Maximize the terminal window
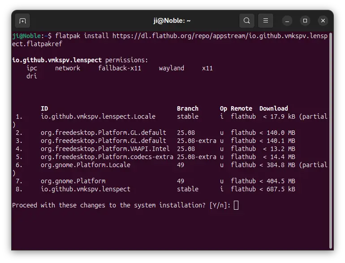The height and width of the screenshot is (263, 345). tap(305, 21)
